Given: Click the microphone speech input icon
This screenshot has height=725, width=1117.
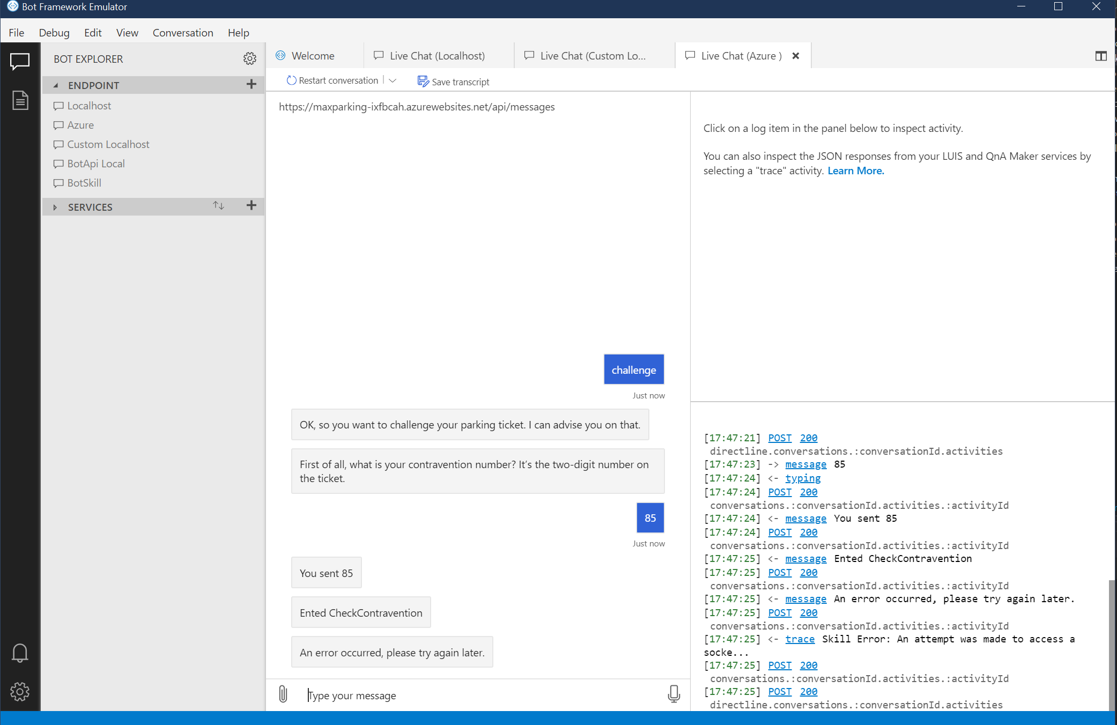Looking at the screenshot, I should pos(674,694).
